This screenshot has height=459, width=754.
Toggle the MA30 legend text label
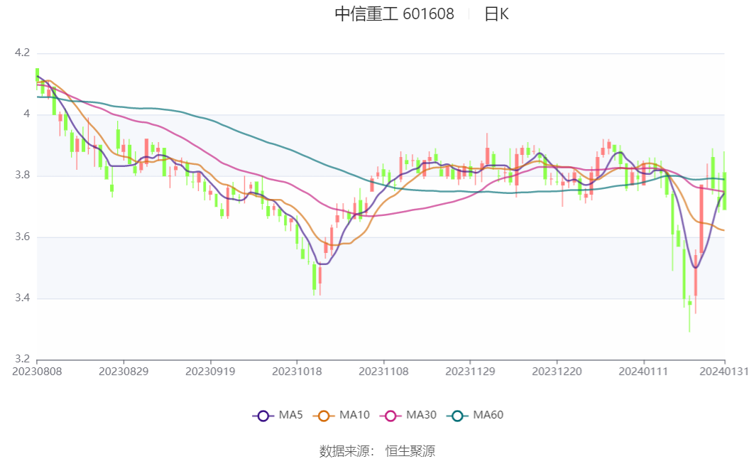click(x=421, y=416)
